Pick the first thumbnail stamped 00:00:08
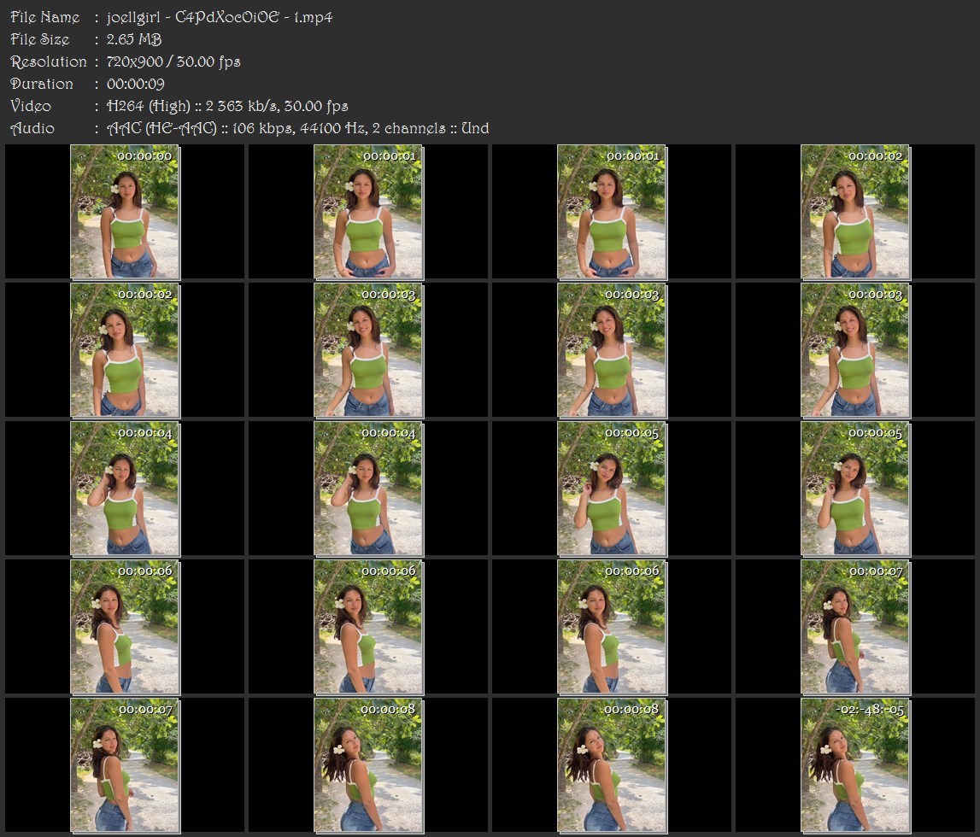This screenshot has height=837, width=980. pos(369,766)
